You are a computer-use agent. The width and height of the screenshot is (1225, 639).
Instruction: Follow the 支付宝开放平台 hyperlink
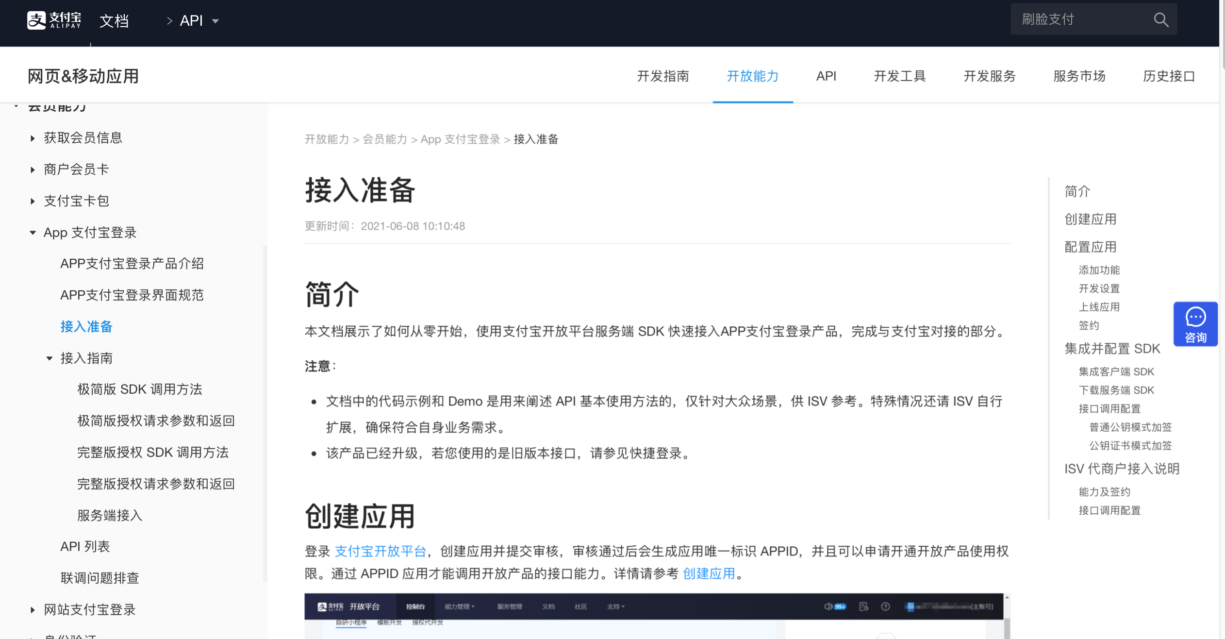tap(380, 552)
